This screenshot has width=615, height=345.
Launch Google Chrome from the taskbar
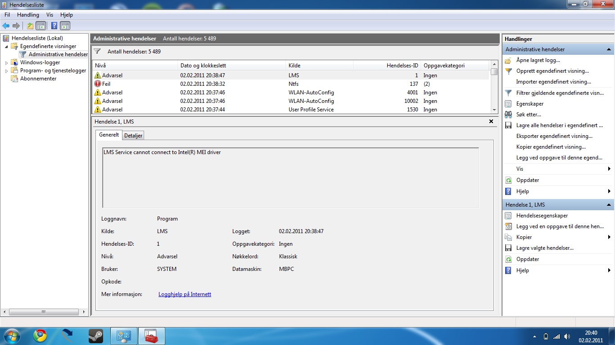40,336
